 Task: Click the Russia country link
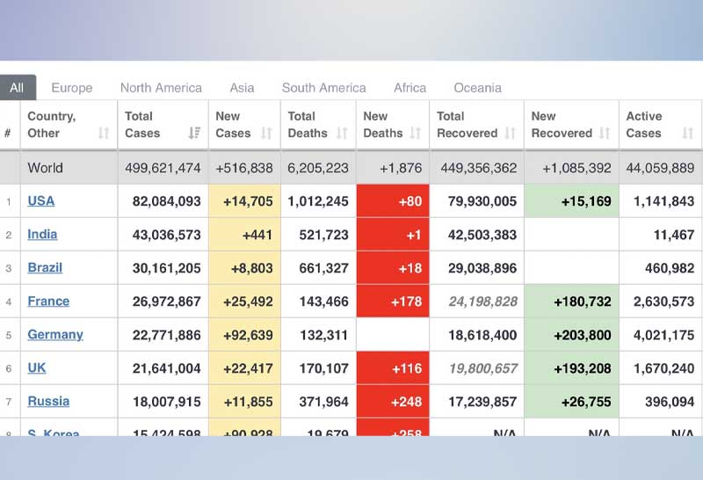coord(47,401)
